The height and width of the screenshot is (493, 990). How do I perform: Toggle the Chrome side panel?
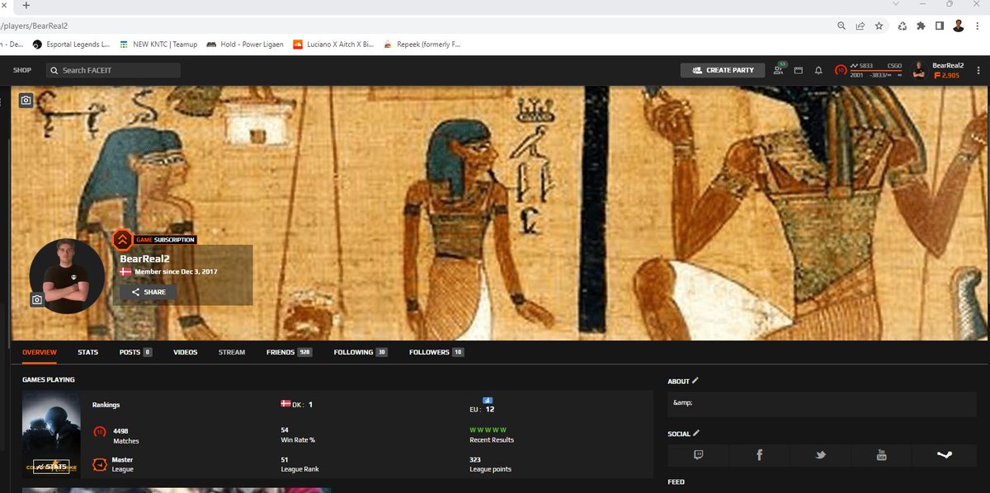pyautogui.click(x=940, y=26)
